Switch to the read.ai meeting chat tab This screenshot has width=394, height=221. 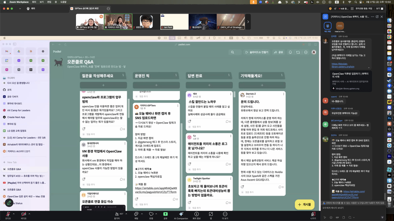tap(340, 26)
